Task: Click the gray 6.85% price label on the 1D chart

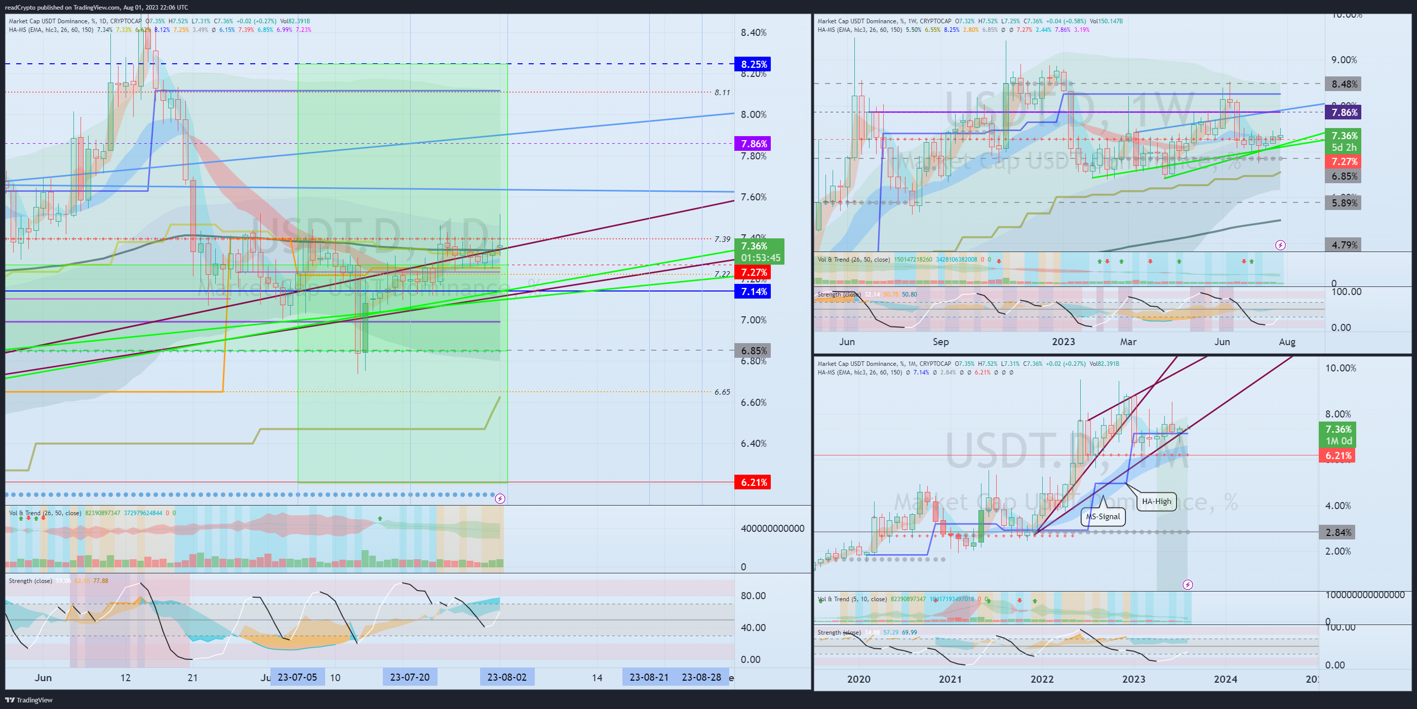Action: pyautogui.click(x=753, y=351)
